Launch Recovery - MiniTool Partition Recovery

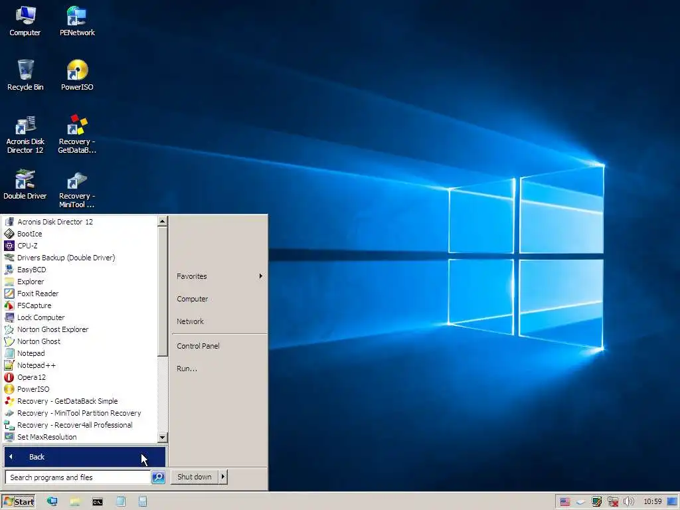point(80,413)
